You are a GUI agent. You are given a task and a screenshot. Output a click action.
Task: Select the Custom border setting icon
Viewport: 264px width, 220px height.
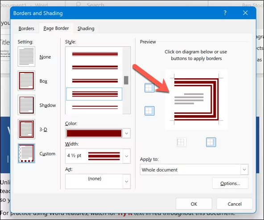click(26, 153)
